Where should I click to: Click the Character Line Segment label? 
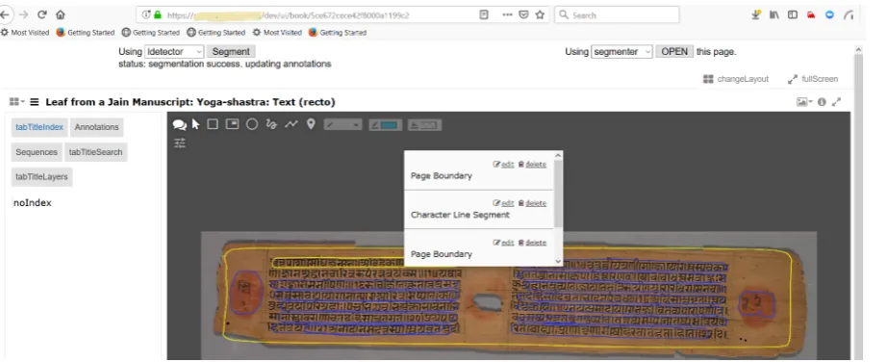pos(460,215)
